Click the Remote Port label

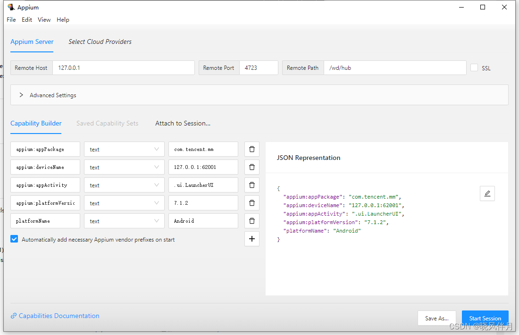pyautogui.click(x=218, y=67)
